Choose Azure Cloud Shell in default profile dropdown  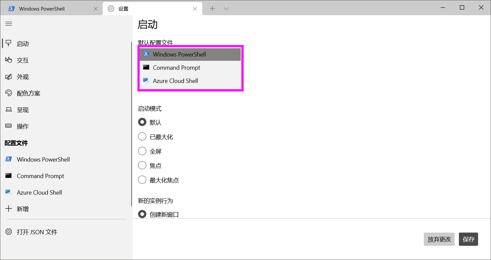click(x=190, y=81)
